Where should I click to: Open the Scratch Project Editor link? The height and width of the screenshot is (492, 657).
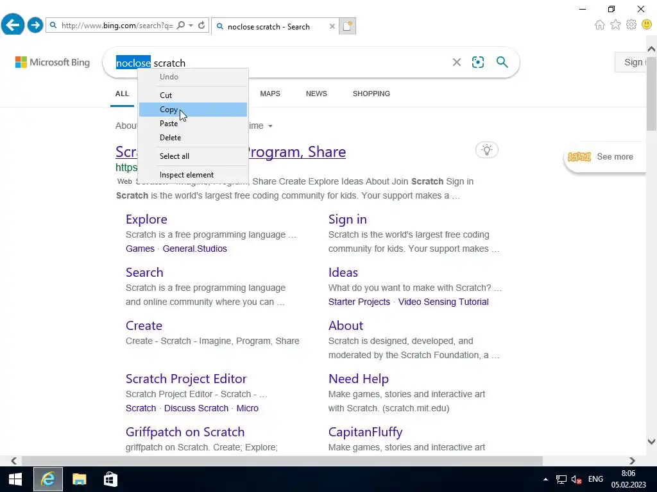point(186,379)
